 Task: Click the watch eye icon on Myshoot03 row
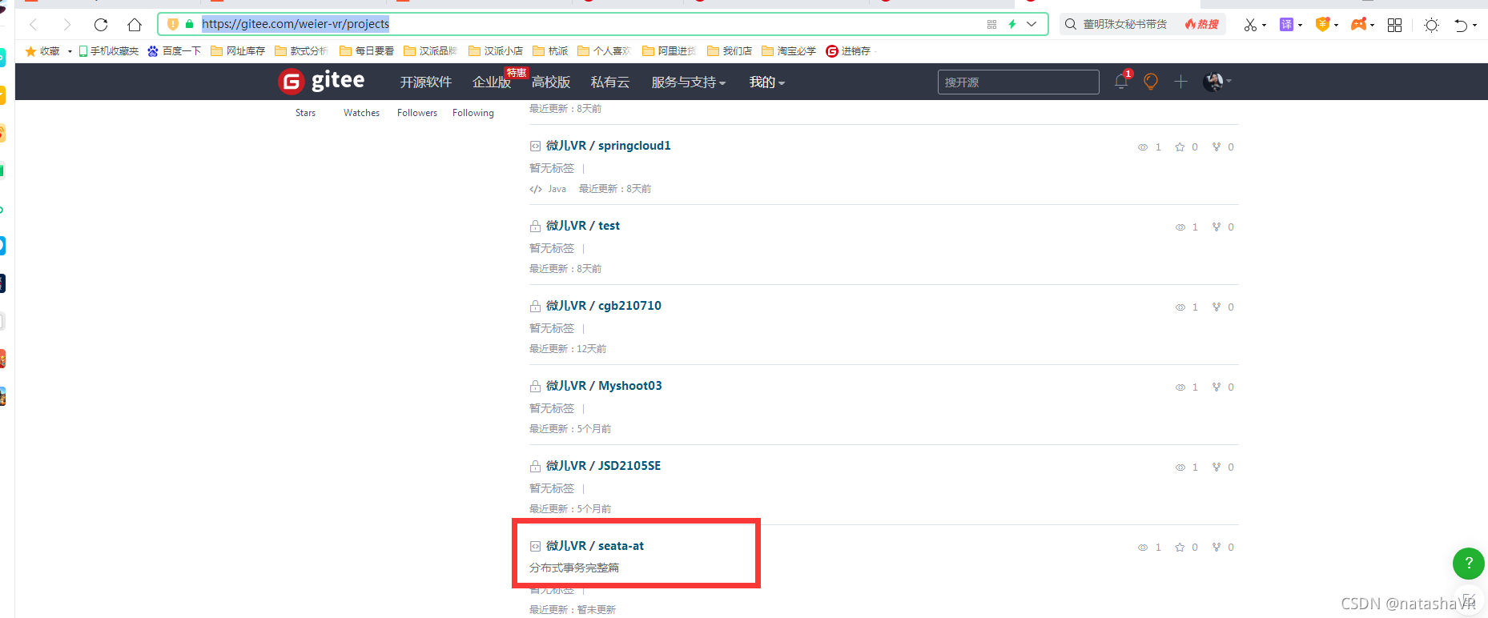point(1180,387)
